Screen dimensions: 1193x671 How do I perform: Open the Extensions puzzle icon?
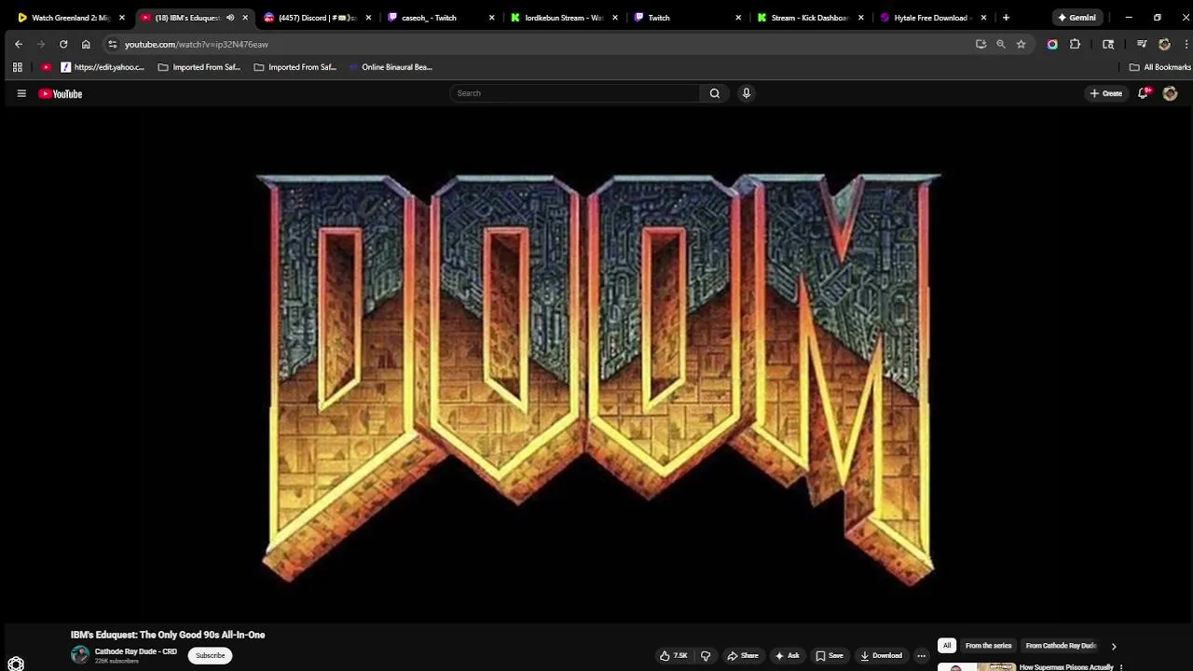pyautogui.click(x=1075, y=44)
